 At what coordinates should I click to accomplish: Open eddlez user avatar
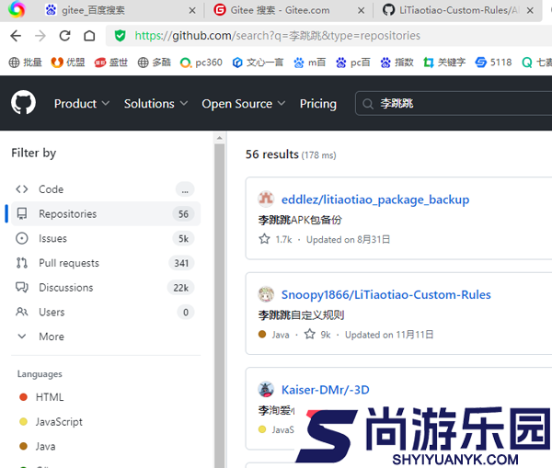tap(266, 200)
